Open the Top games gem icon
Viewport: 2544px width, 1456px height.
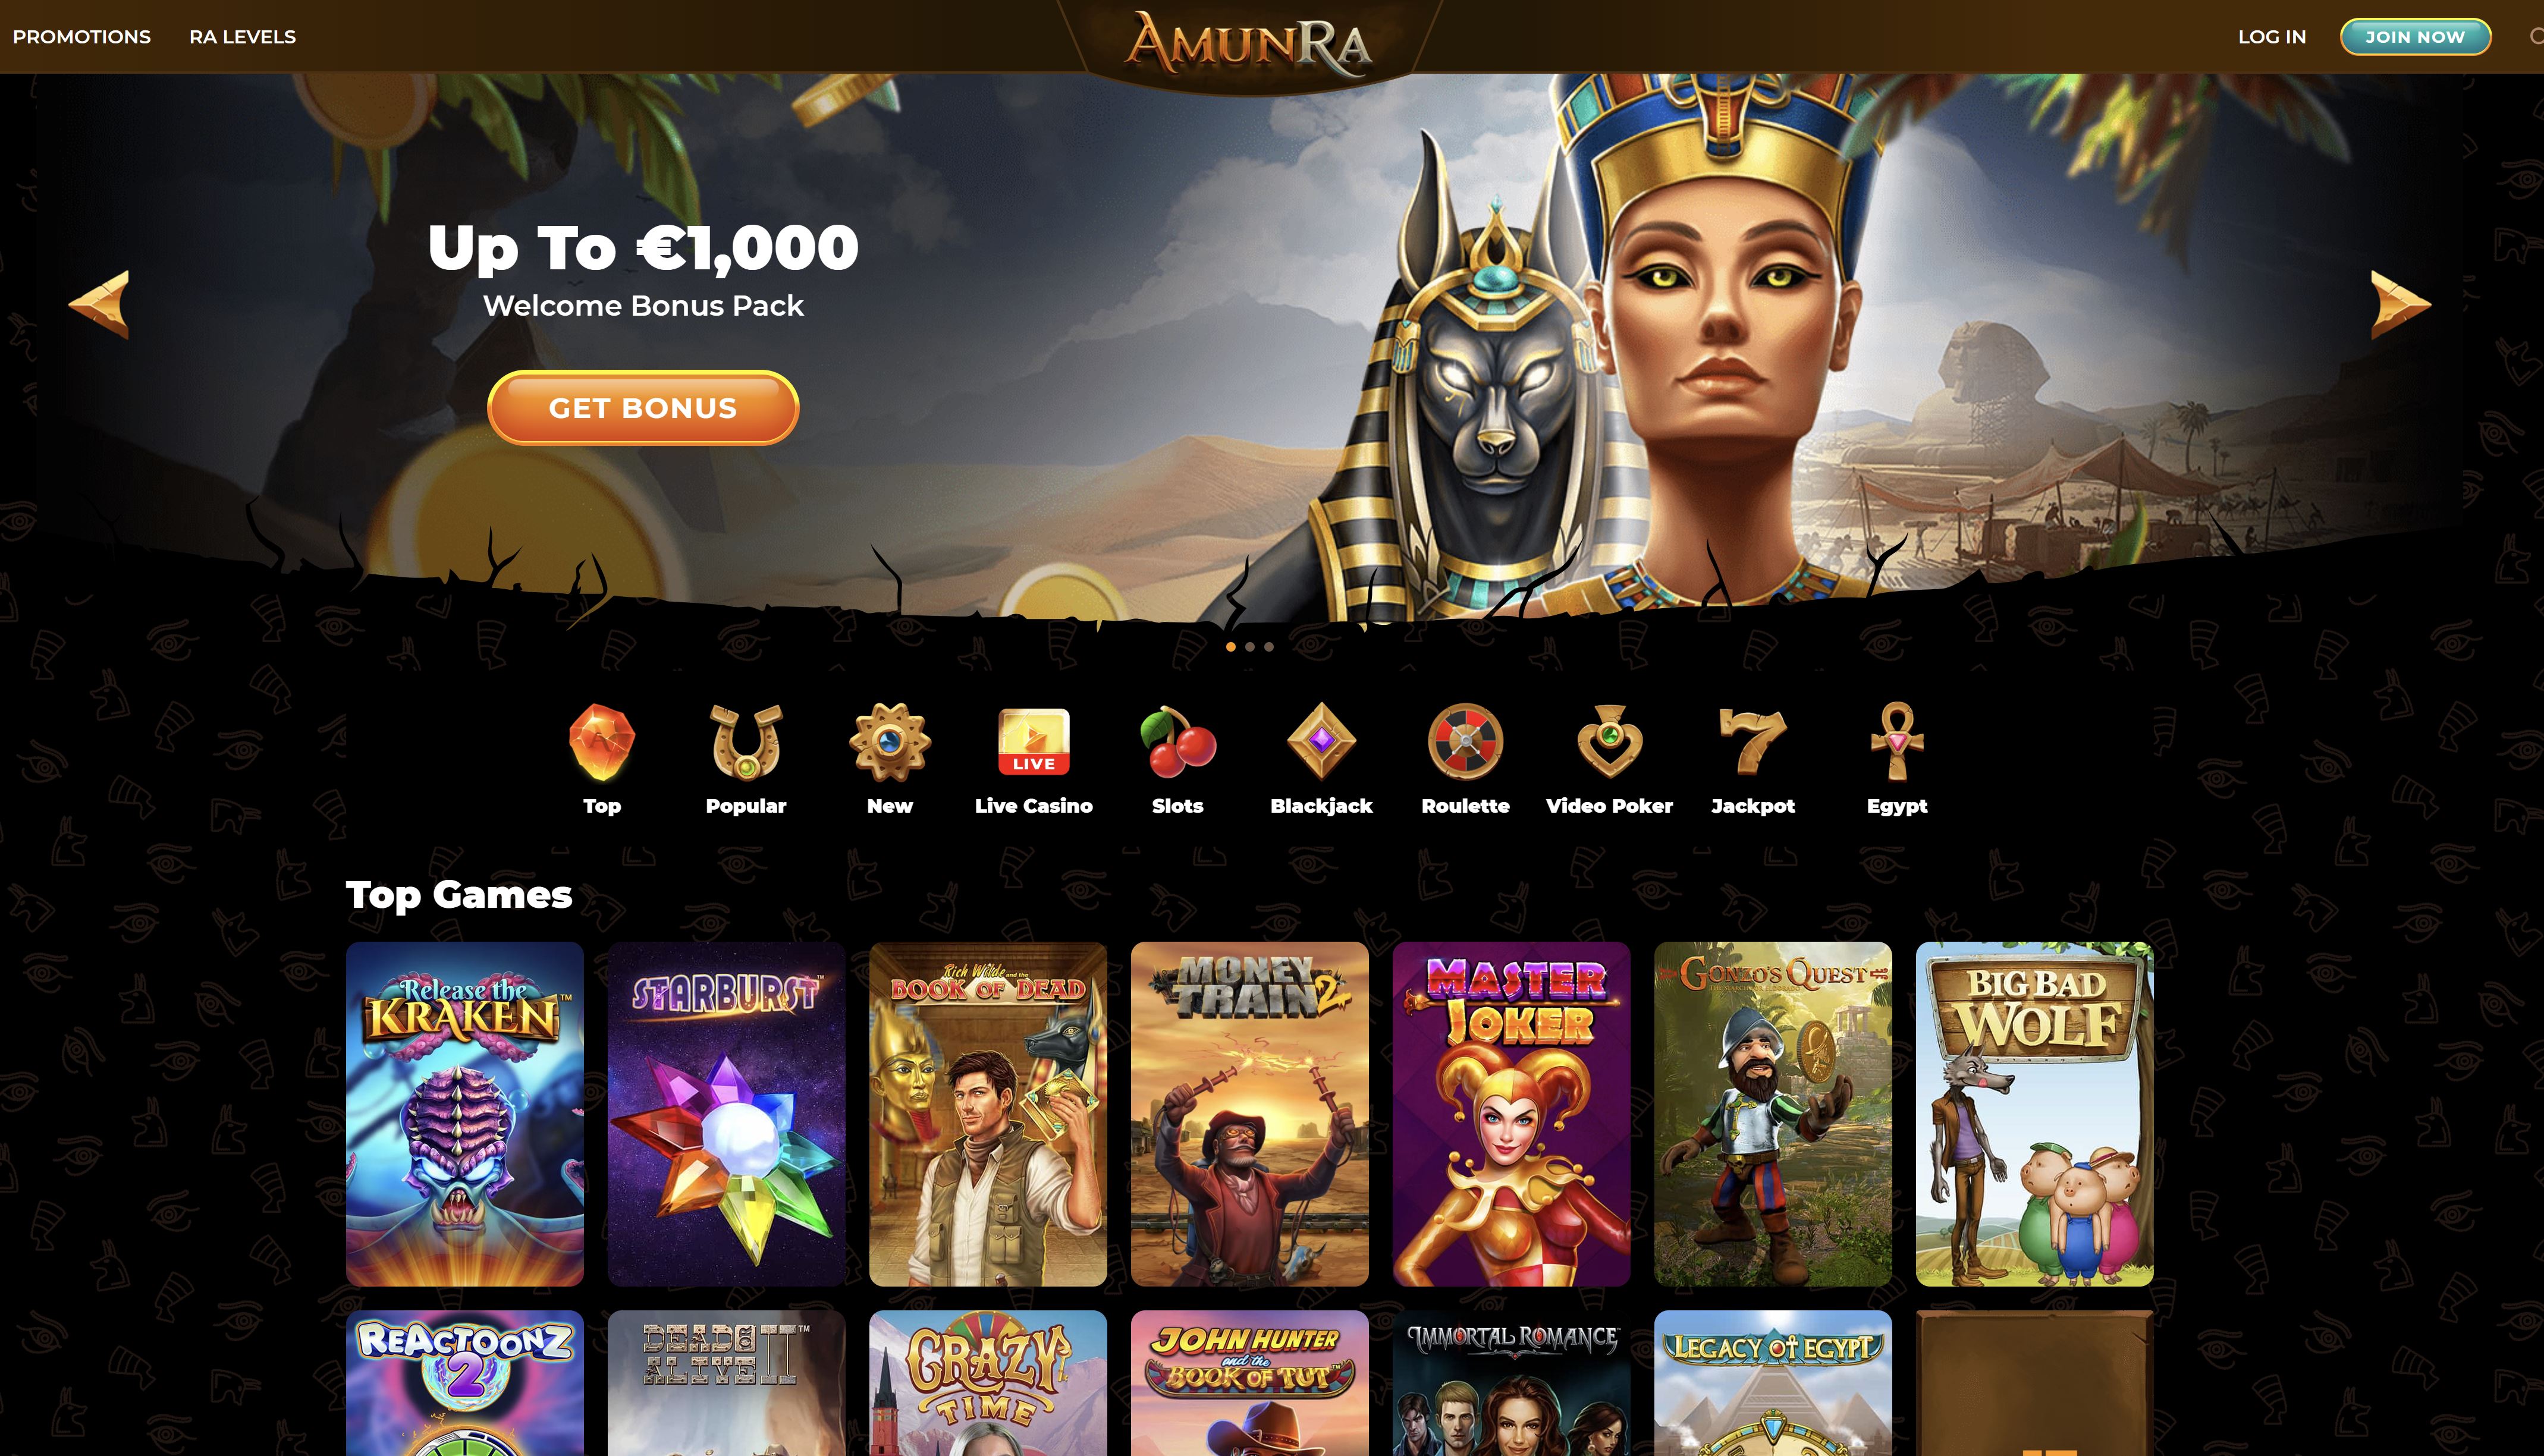tap(601, 742)
